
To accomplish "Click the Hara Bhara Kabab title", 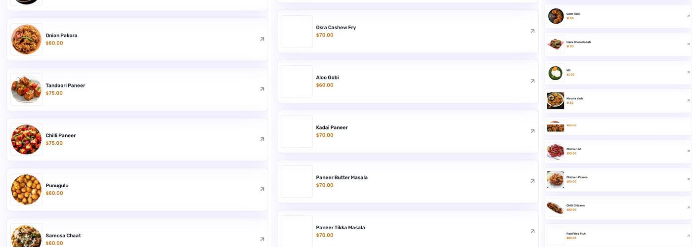I will click(x=578, y=42).
